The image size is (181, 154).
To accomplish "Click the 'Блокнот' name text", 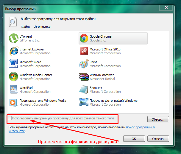I will [96, 88].
